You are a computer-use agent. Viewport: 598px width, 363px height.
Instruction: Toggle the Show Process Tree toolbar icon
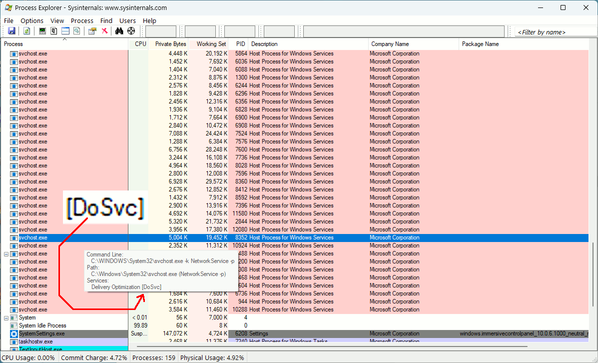pyautogui.click(x=54, y=31)
